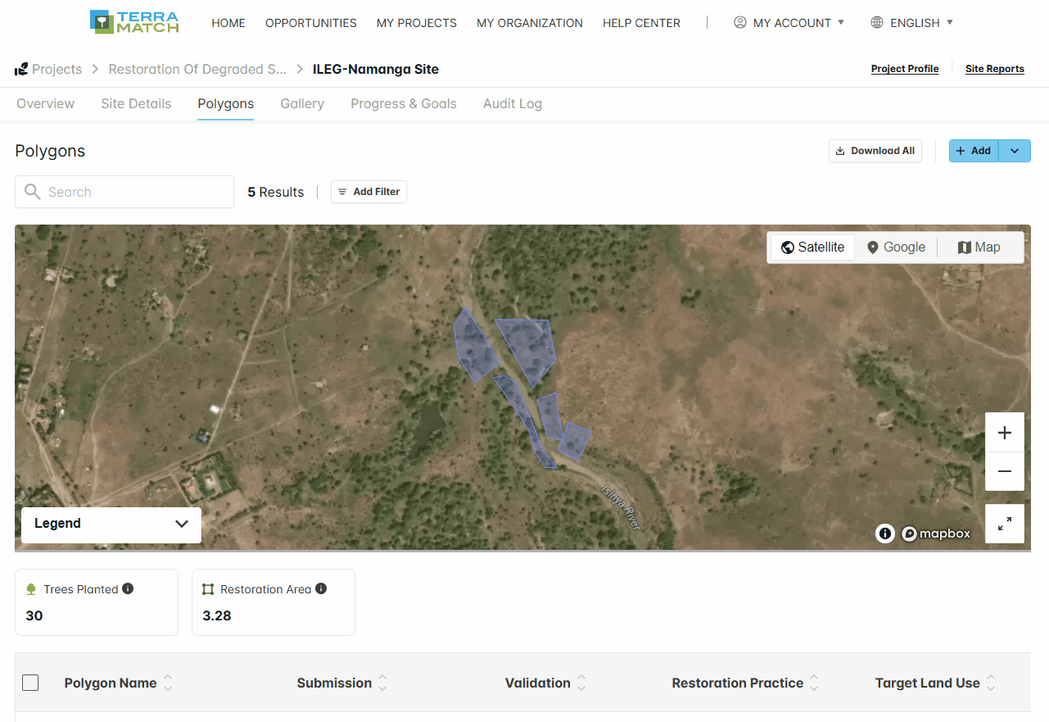Open the Progress & Goals tab
Screen dimensions: 1049x722
pos(404,104)
